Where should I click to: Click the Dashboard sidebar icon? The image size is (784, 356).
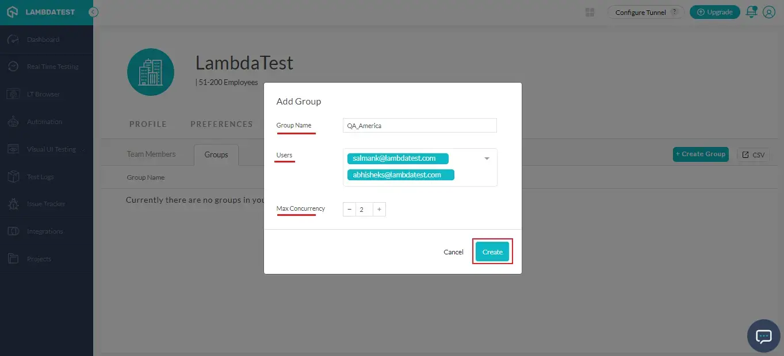[13, 40]
